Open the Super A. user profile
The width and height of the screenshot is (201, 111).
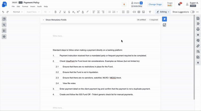(x=192, y=4)
